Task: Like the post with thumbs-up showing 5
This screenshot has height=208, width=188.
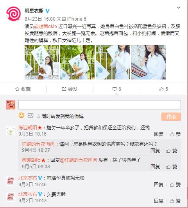Action: pyautogui.click(x=164, y=89)
